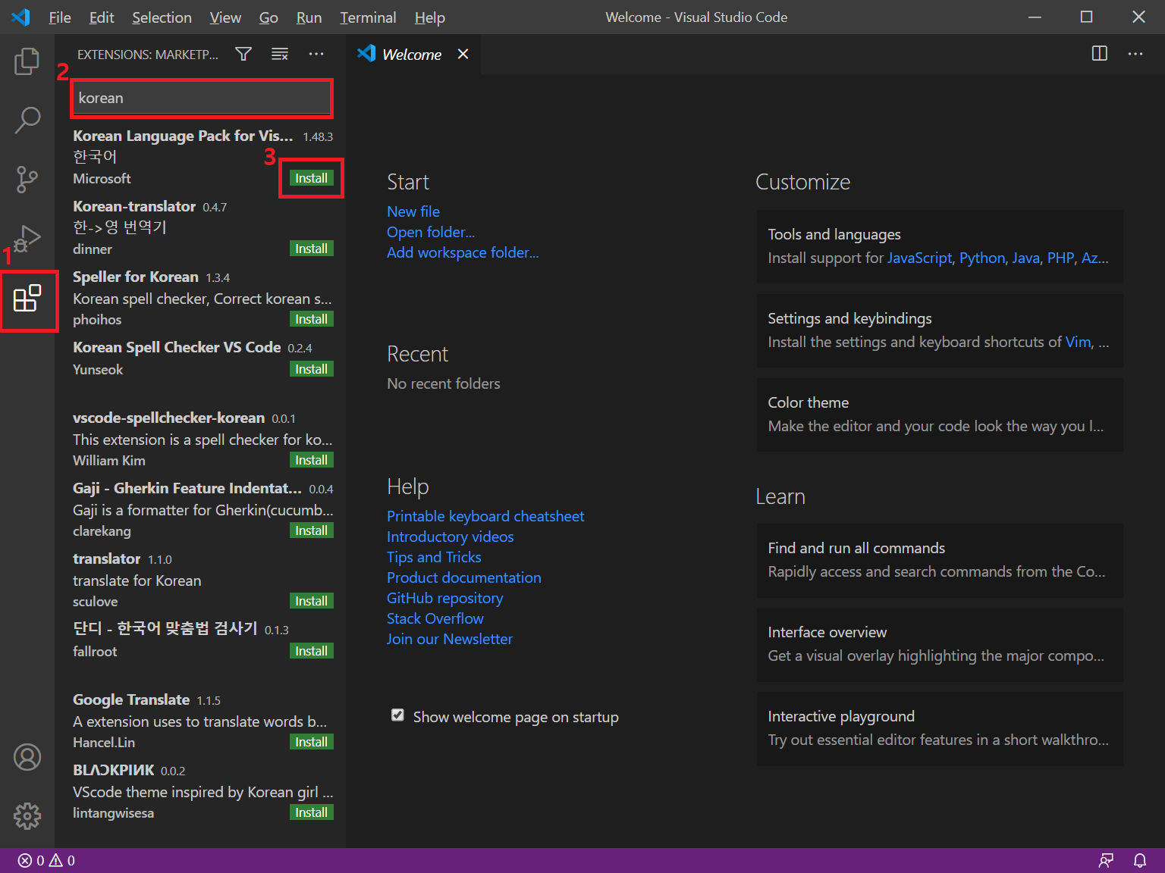The width and height of the screenshot is (1165, 873).
Task: Open the Explorer view in activity bar
Action: tap(27, 61)
